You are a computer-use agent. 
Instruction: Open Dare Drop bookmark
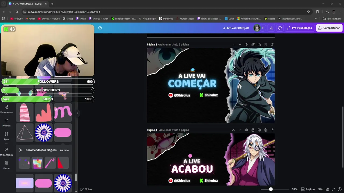pos(166,19)
